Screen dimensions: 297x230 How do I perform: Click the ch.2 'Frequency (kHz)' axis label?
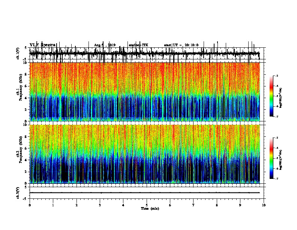pos(21,150)
